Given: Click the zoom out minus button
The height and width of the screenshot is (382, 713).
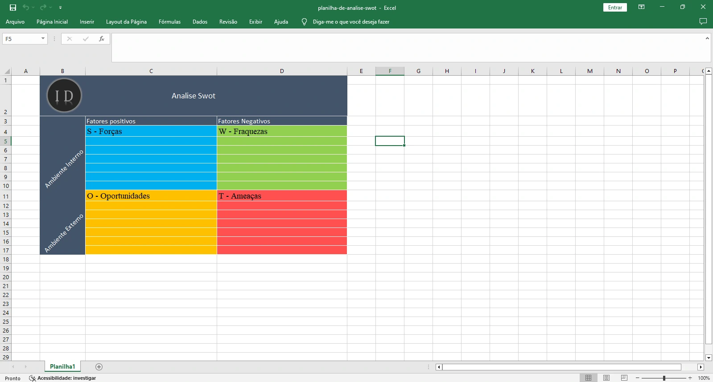Looking at the screenshot, I should point(638,378).
